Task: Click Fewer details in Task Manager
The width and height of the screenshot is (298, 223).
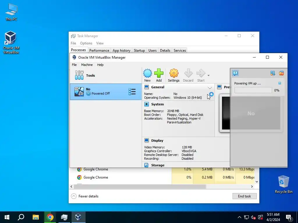Action: click(x=85, y=196)
